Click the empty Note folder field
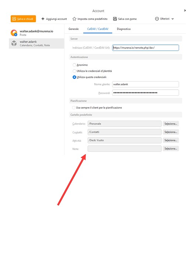 point(125,148)
